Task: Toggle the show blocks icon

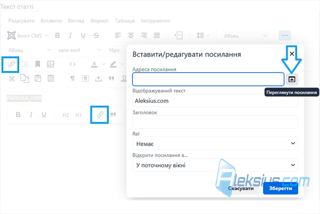Action: [x=85, y=78]
